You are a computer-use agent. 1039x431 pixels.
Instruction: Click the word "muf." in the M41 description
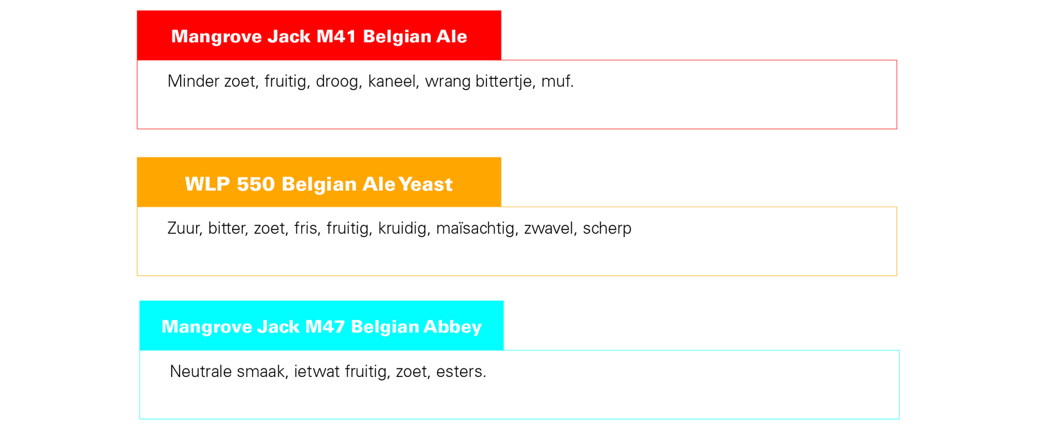click(558, 81)
